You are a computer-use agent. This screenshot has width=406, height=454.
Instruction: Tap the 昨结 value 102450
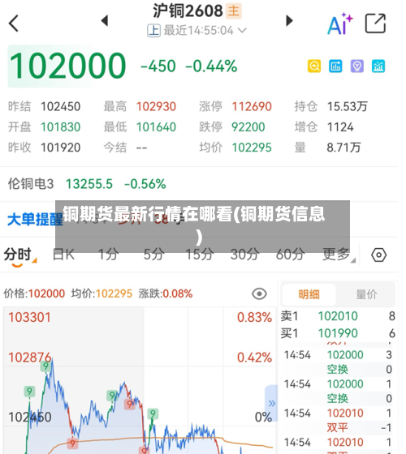coord(60,106)
